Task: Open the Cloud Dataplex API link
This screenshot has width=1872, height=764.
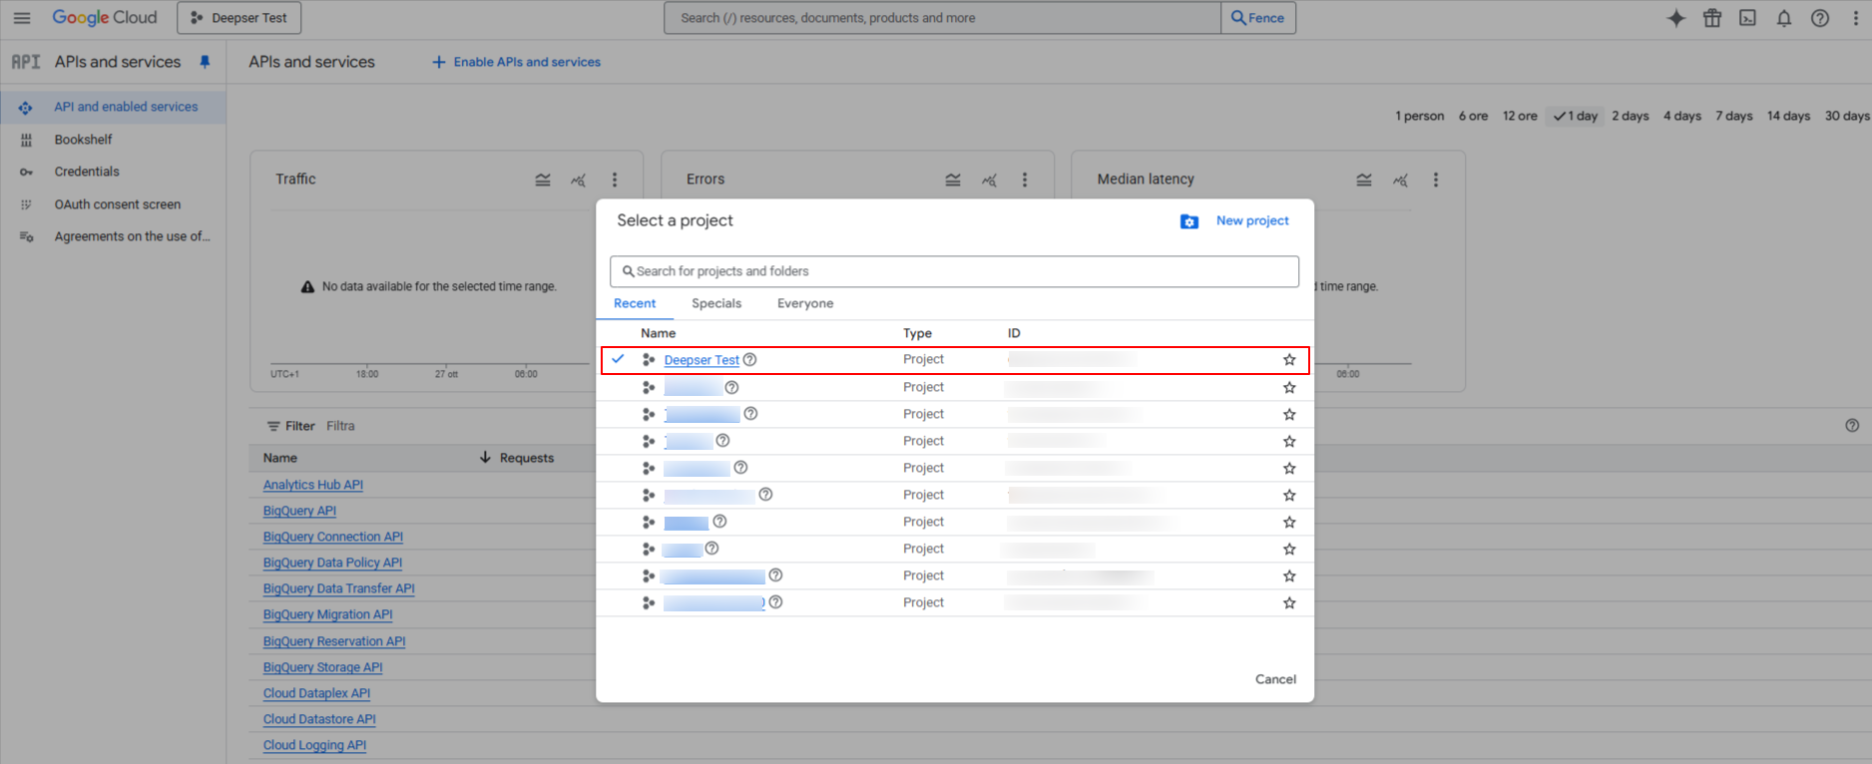Action: click(316, 693)
